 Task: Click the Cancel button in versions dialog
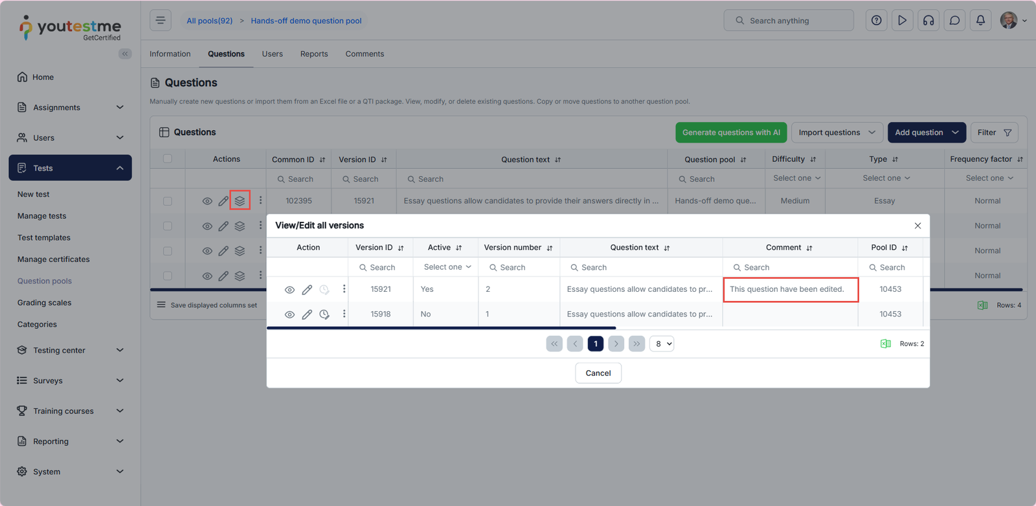point(598,373)
